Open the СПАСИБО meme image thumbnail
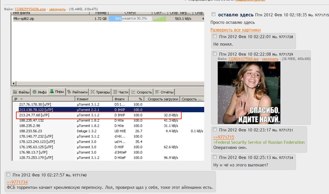Screen dimensions: 329x194 point(249,93)
